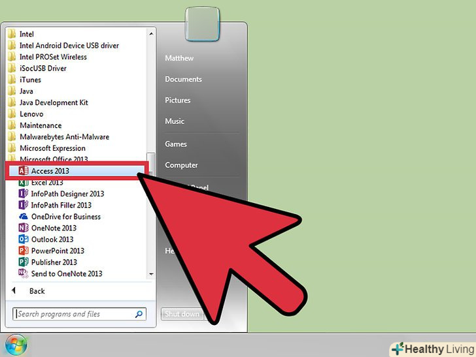Click the OneDrive for Business cloud icon
Viewport: 476px width, 357px height.
[24, 217]
